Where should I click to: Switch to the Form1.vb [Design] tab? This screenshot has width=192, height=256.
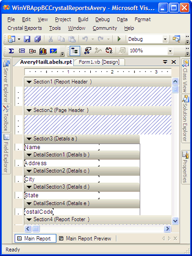pos(99,62)
